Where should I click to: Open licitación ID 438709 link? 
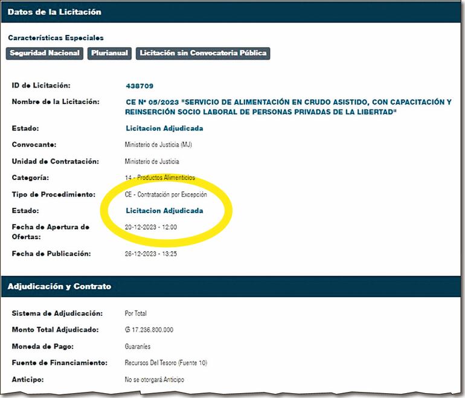pos(139,86)
